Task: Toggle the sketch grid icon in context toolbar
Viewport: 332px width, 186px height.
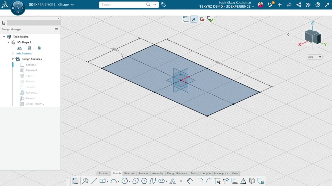Action: pyautogui.click(x=185, y=19)
